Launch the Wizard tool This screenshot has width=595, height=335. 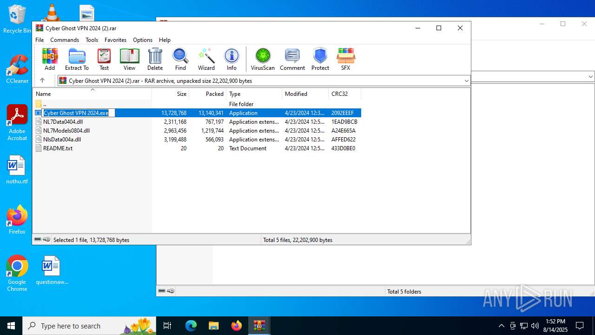(206, 59)
